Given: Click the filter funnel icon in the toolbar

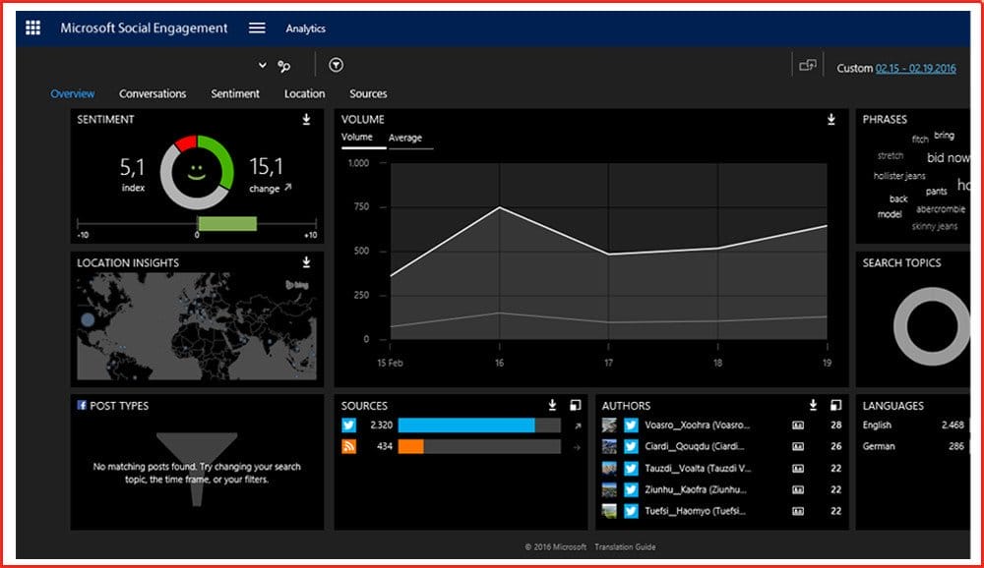Looking at the screenshot, I should click(337, 66).
